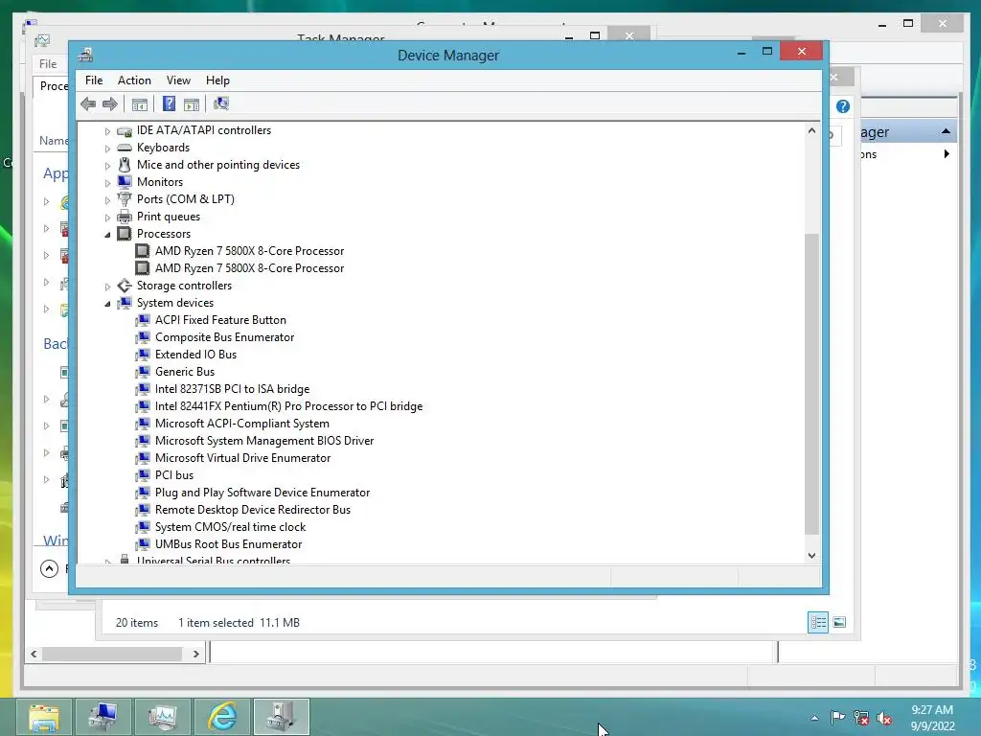Open the File menu in Task Manager
The width and height of the screenshot is (981, 736).
pos(48,64)
